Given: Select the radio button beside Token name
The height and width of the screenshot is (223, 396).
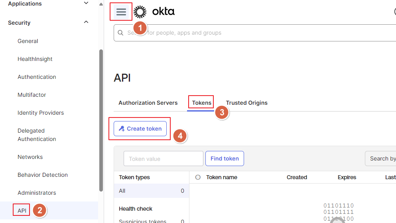Looking at the screenshot, I should [198, 177].
